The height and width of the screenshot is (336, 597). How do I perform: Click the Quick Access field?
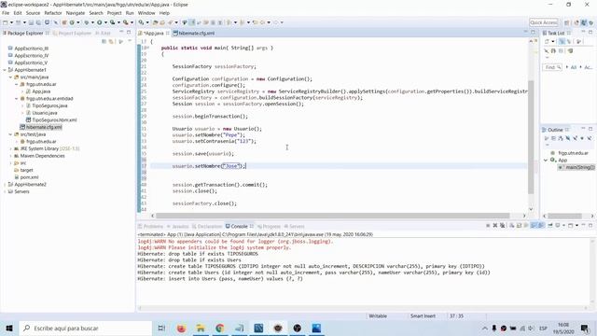point(544,22)
